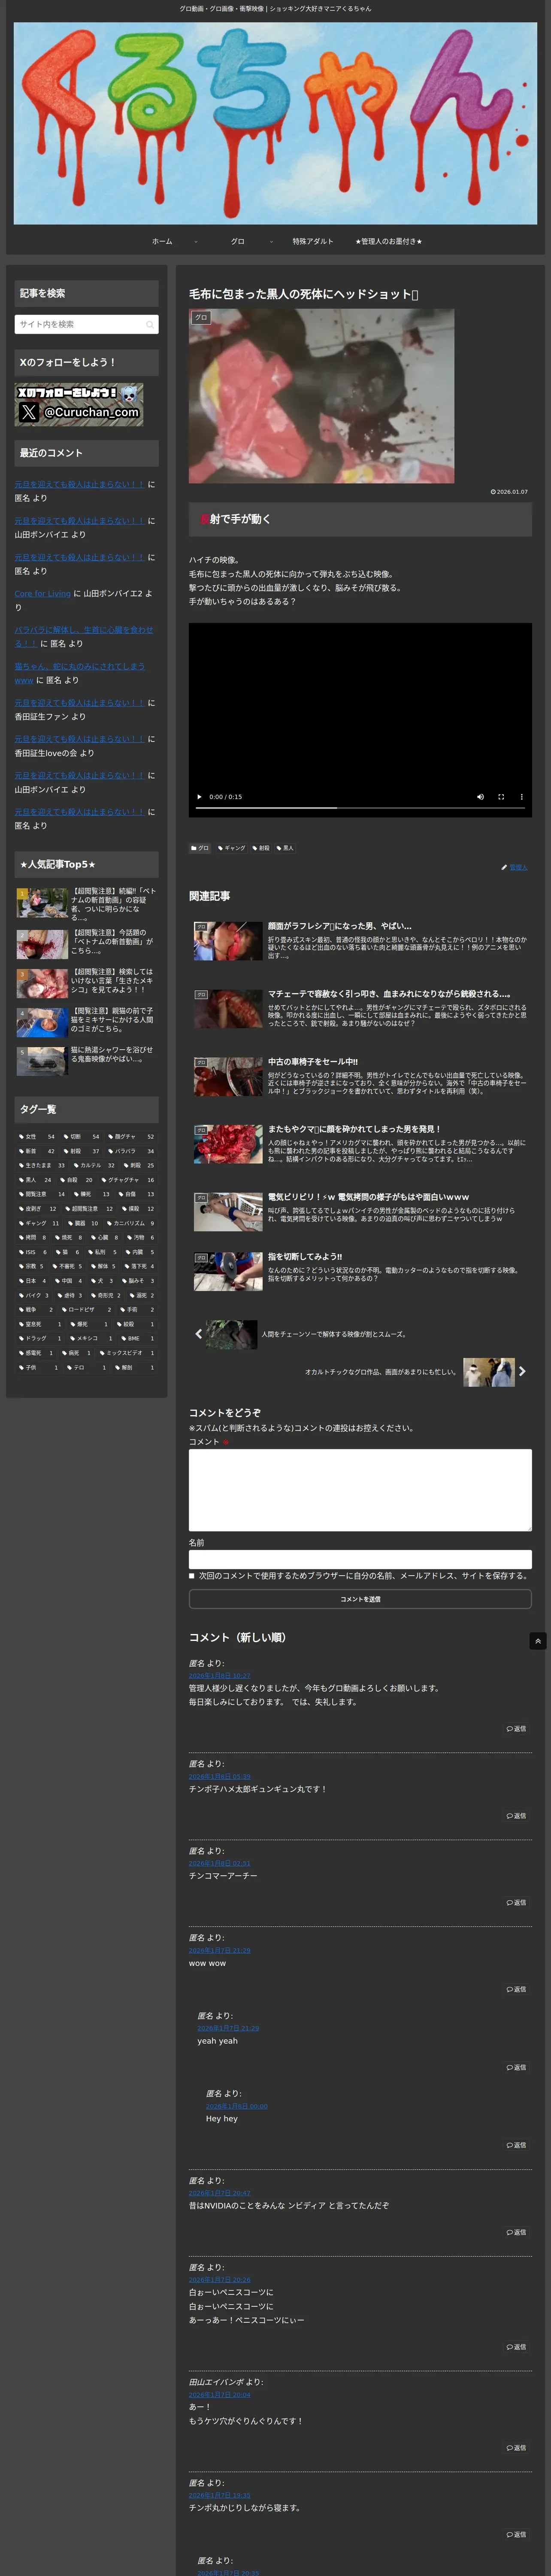Viewport: 551px width, 2576px height.
Task: Reply to the wow wow comment
Action: pos(516,1989)
